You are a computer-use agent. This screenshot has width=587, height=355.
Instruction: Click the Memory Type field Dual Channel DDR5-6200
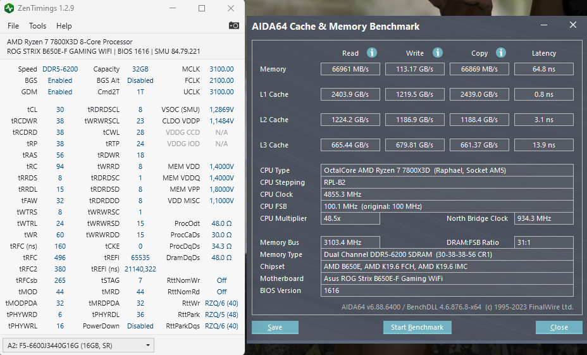[x=447, y=254]
